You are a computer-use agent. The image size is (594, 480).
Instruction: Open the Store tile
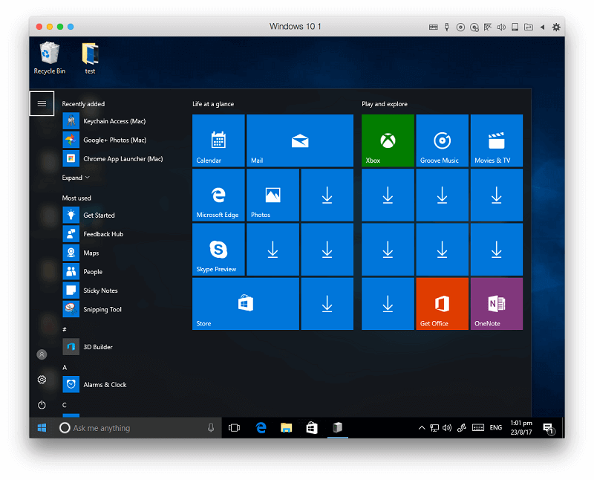246,304
